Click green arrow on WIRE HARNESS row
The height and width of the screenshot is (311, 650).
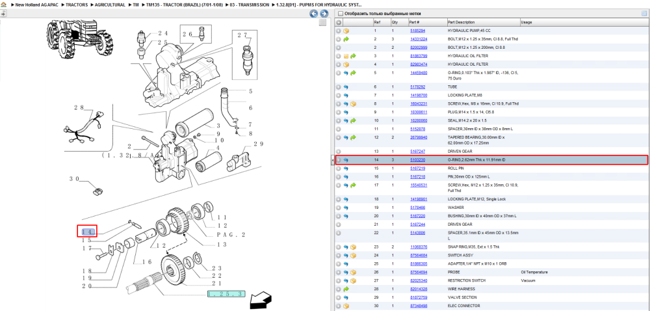(x=346, y=289)
